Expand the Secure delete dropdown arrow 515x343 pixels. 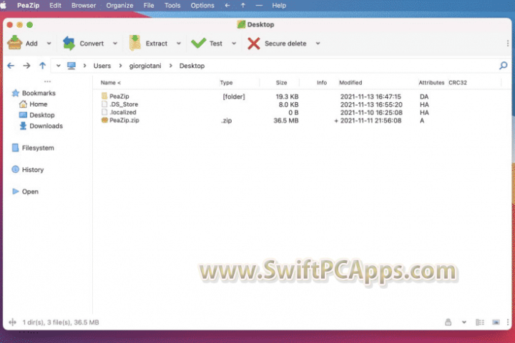click(318, 44)
